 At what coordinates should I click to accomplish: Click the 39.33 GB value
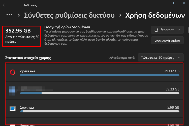coord(172,89)
